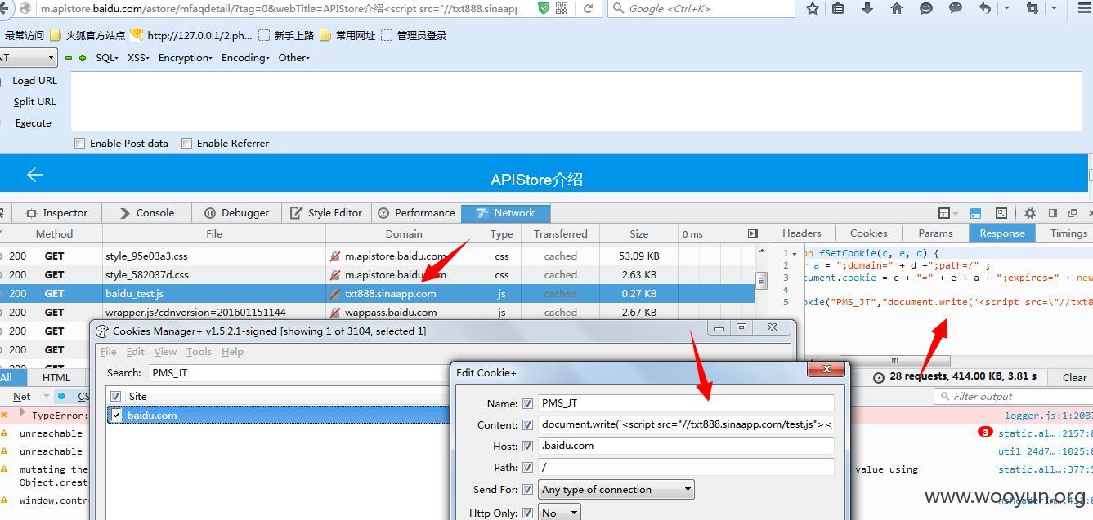Open the Encryption dropdown
The width and height of the screenshot is (1093, 520).
(x=186, y=58)
